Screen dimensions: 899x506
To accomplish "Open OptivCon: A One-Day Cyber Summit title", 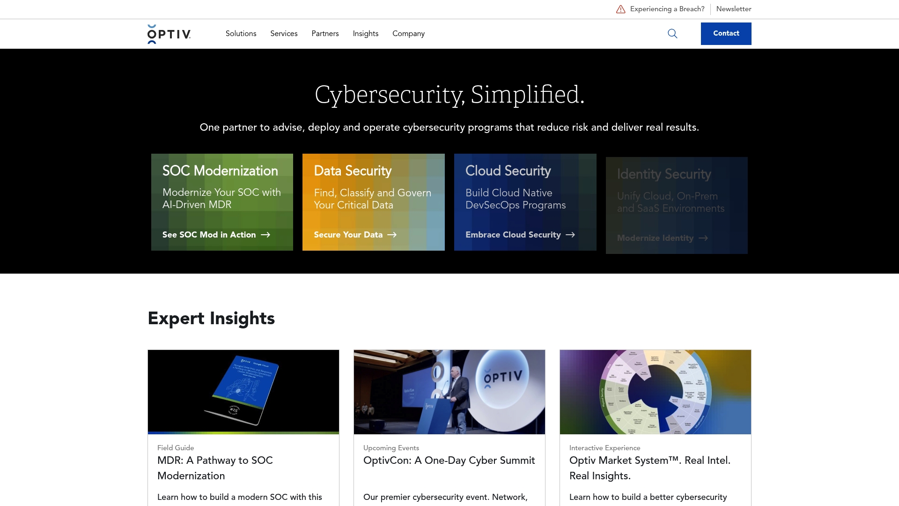I will point(449,460).
